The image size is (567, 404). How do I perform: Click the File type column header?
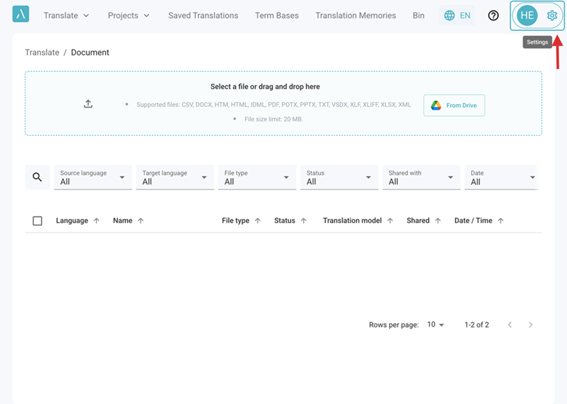(236, 221)
